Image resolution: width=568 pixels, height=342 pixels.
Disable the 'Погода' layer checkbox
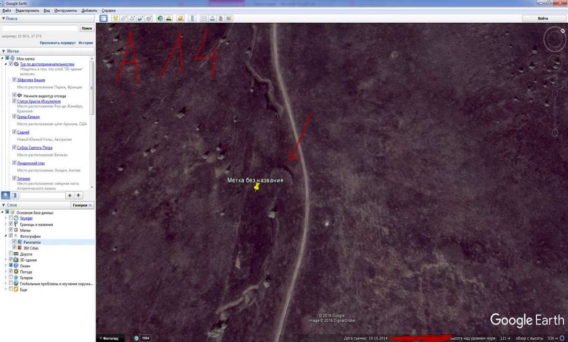coord(11,272)
